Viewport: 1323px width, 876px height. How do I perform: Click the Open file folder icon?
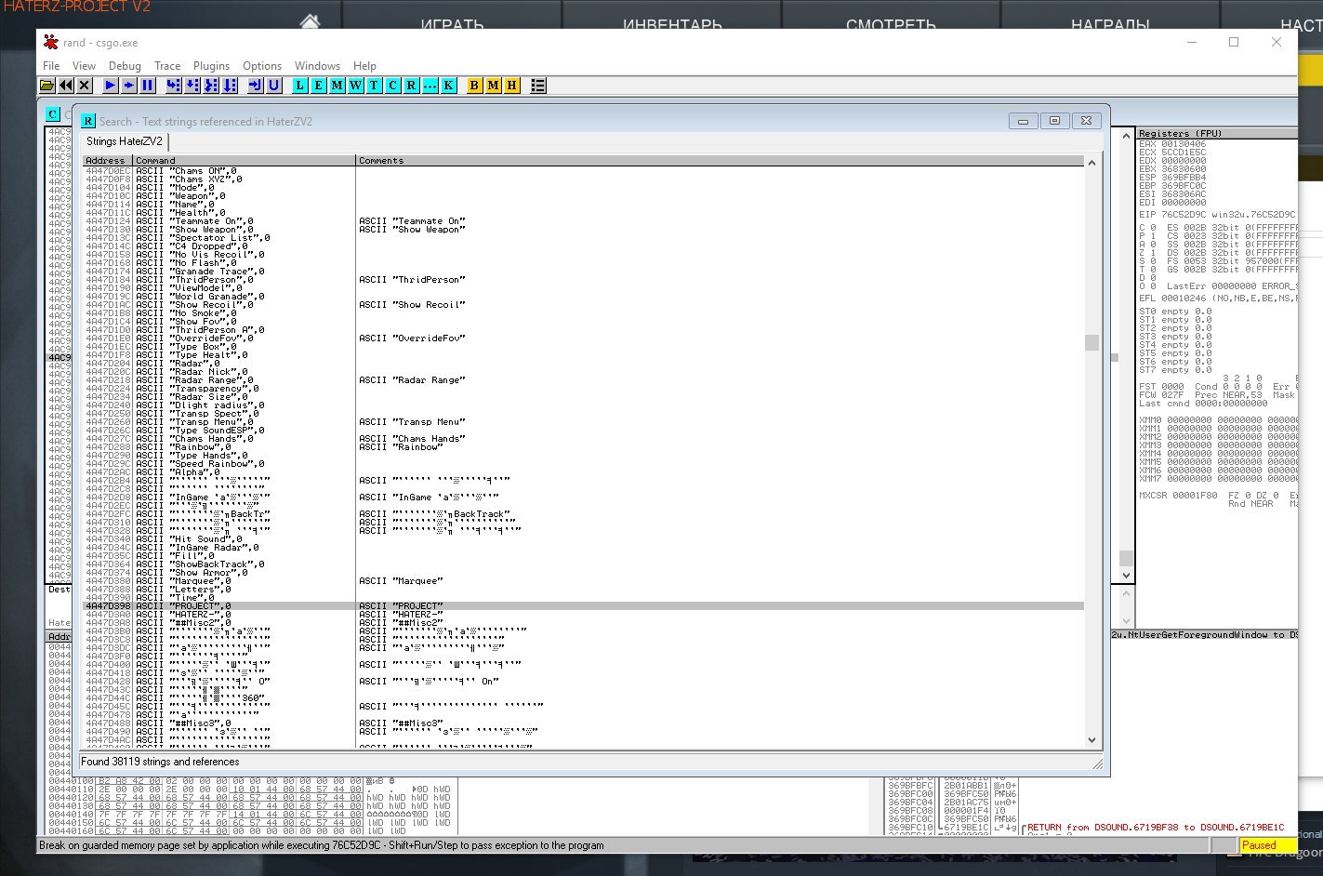click(x=46, y=86)
